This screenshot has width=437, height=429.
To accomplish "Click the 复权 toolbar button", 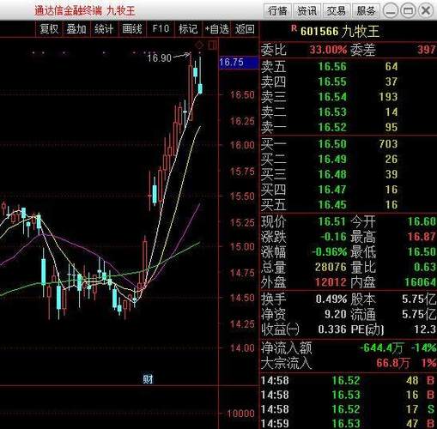I will 49,29.
